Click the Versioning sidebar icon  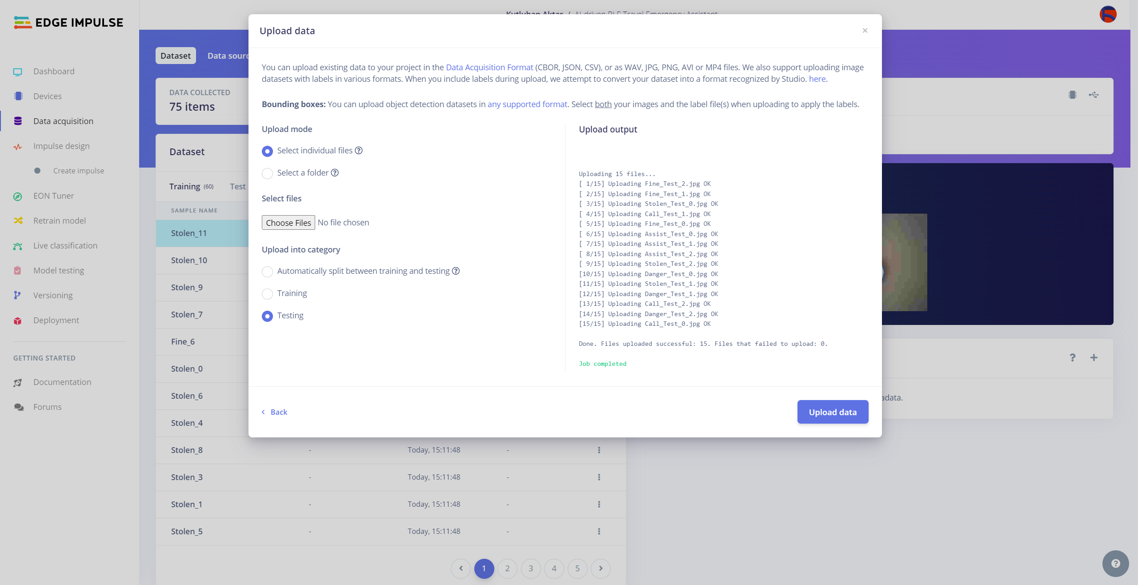(x=18, y=295)
